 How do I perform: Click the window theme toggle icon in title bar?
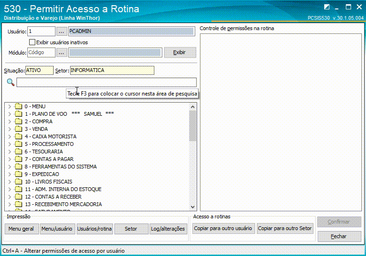coord(326,7)
